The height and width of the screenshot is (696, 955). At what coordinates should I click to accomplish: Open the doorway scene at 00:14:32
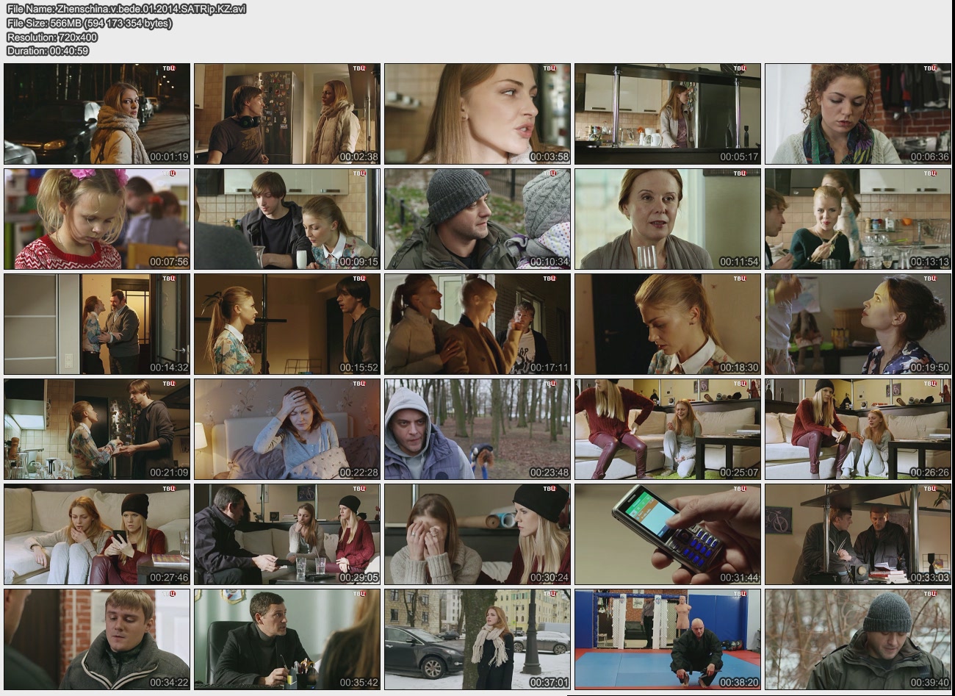(97, 324)
